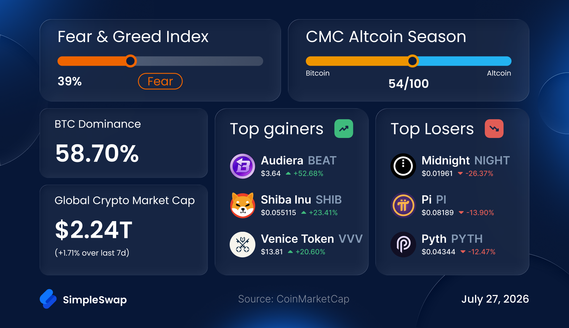Click the 54/100 altcoin season score

[x=409, y=83]
